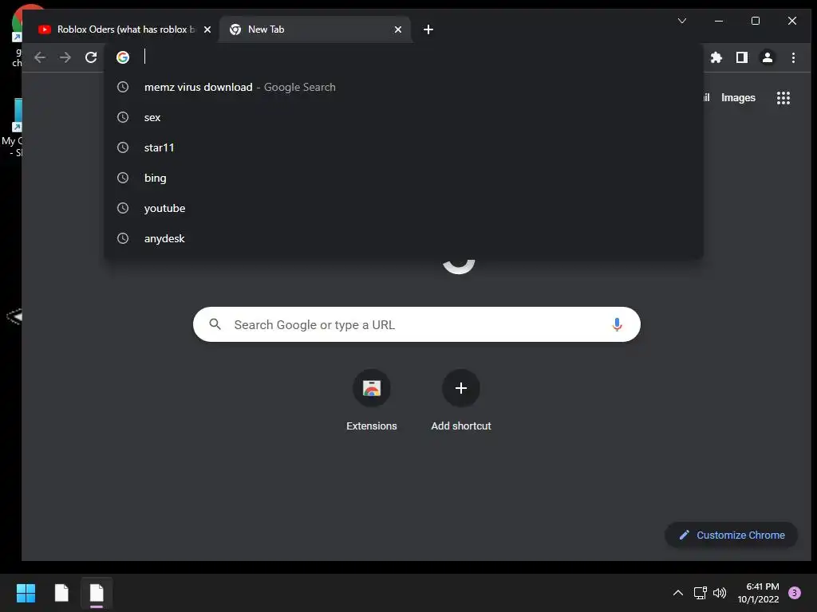The image size is (817, 612).
Task: Open the taskbar clock showing 6:41 PM
Action: [x=758, y=593]
